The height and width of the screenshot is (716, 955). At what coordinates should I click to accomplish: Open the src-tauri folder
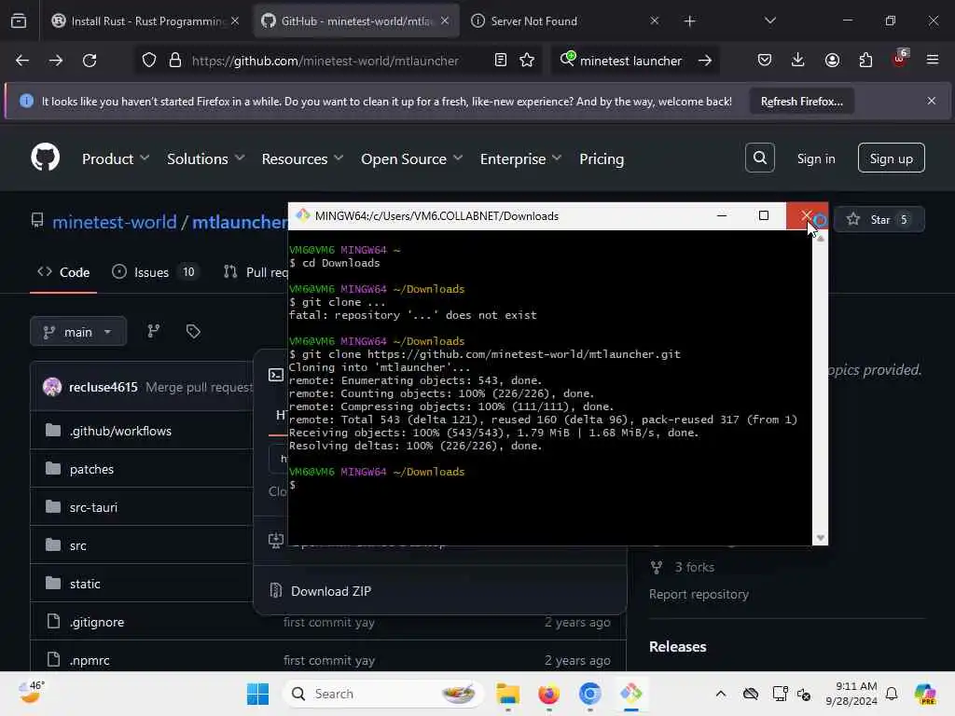coord(93,508)
